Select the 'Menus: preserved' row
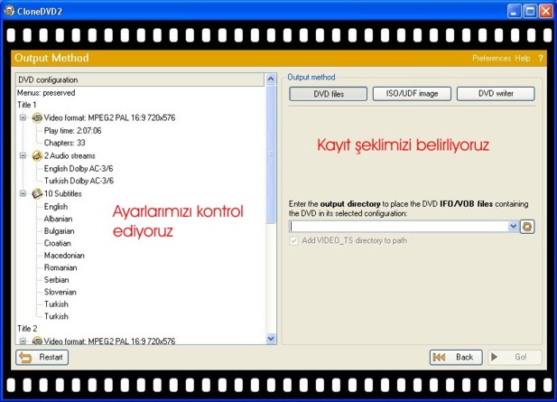 click(x=46, y=93)
